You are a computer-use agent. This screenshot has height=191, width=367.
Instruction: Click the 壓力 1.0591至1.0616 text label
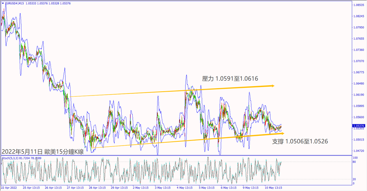230,79
